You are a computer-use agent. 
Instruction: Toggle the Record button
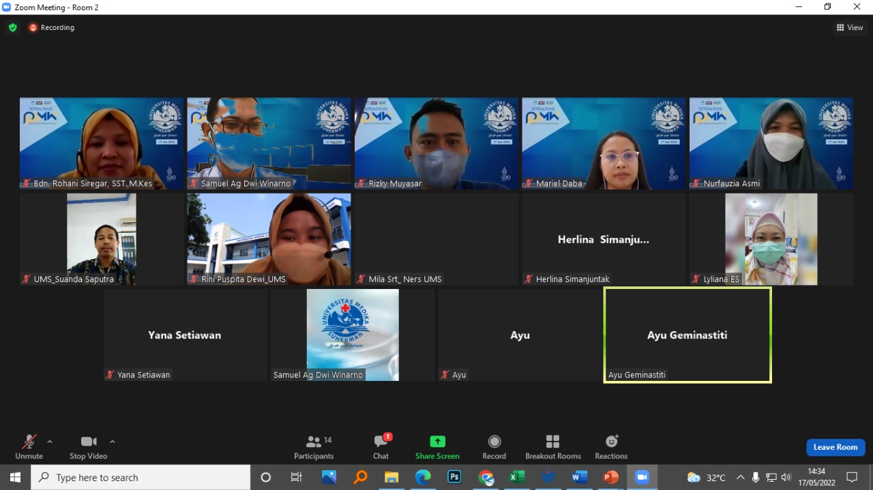(x=494, y=447)
